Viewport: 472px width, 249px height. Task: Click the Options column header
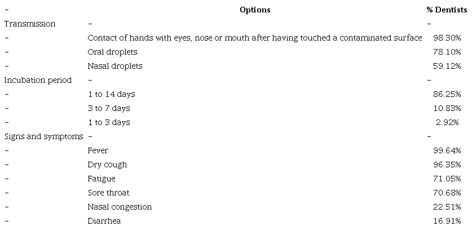pyautogui.click(x=255, y=10)
